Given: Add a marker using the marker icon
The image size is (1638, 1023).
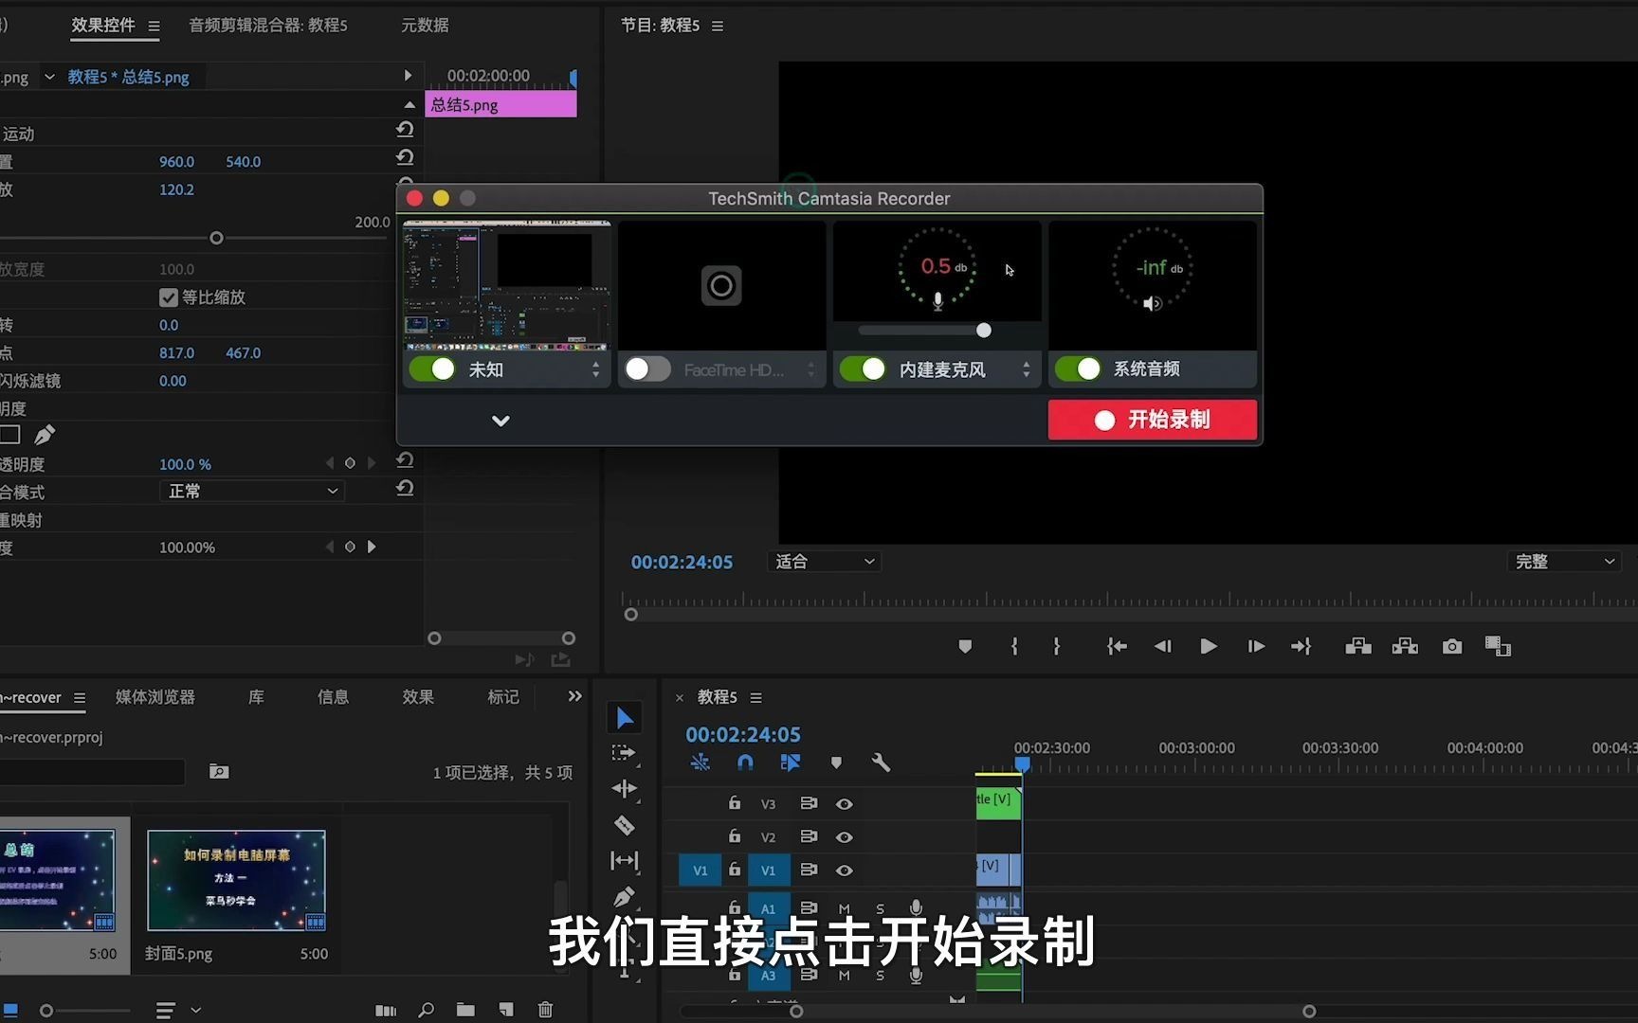Looking at the screenshot, I should click(x=836, y=763).
